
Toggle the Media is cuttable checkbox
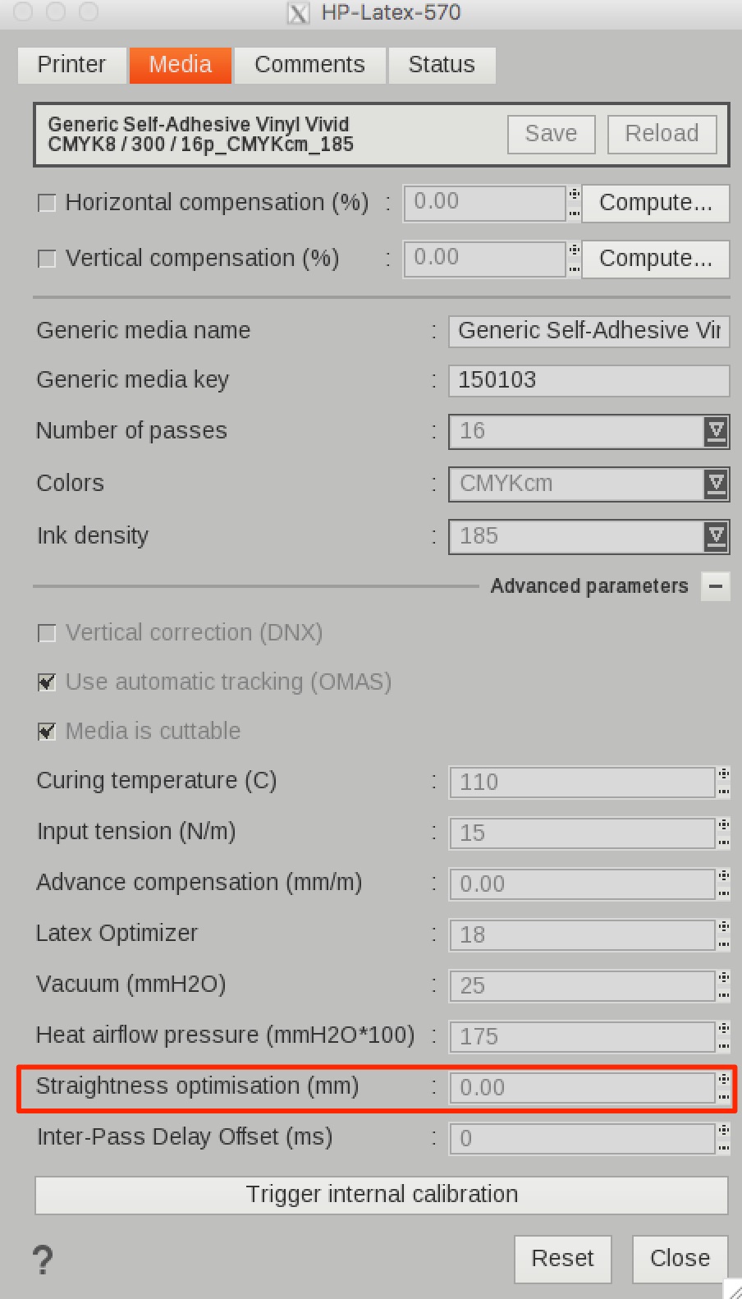(48, 732)
